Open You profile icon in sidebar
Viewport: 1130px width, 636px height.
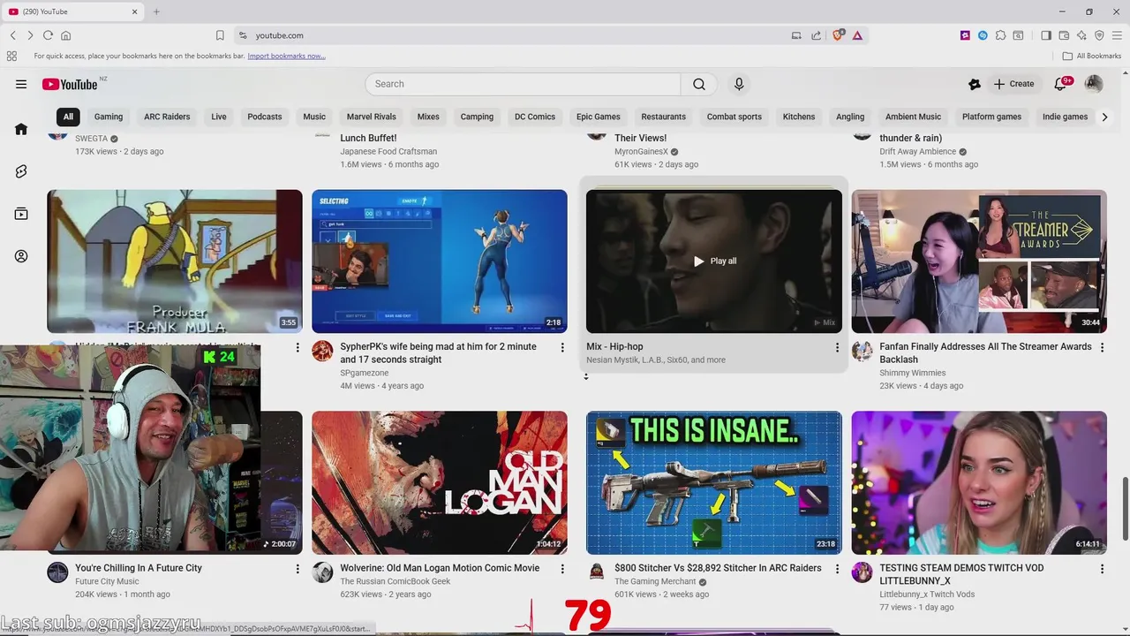point(21,256)
